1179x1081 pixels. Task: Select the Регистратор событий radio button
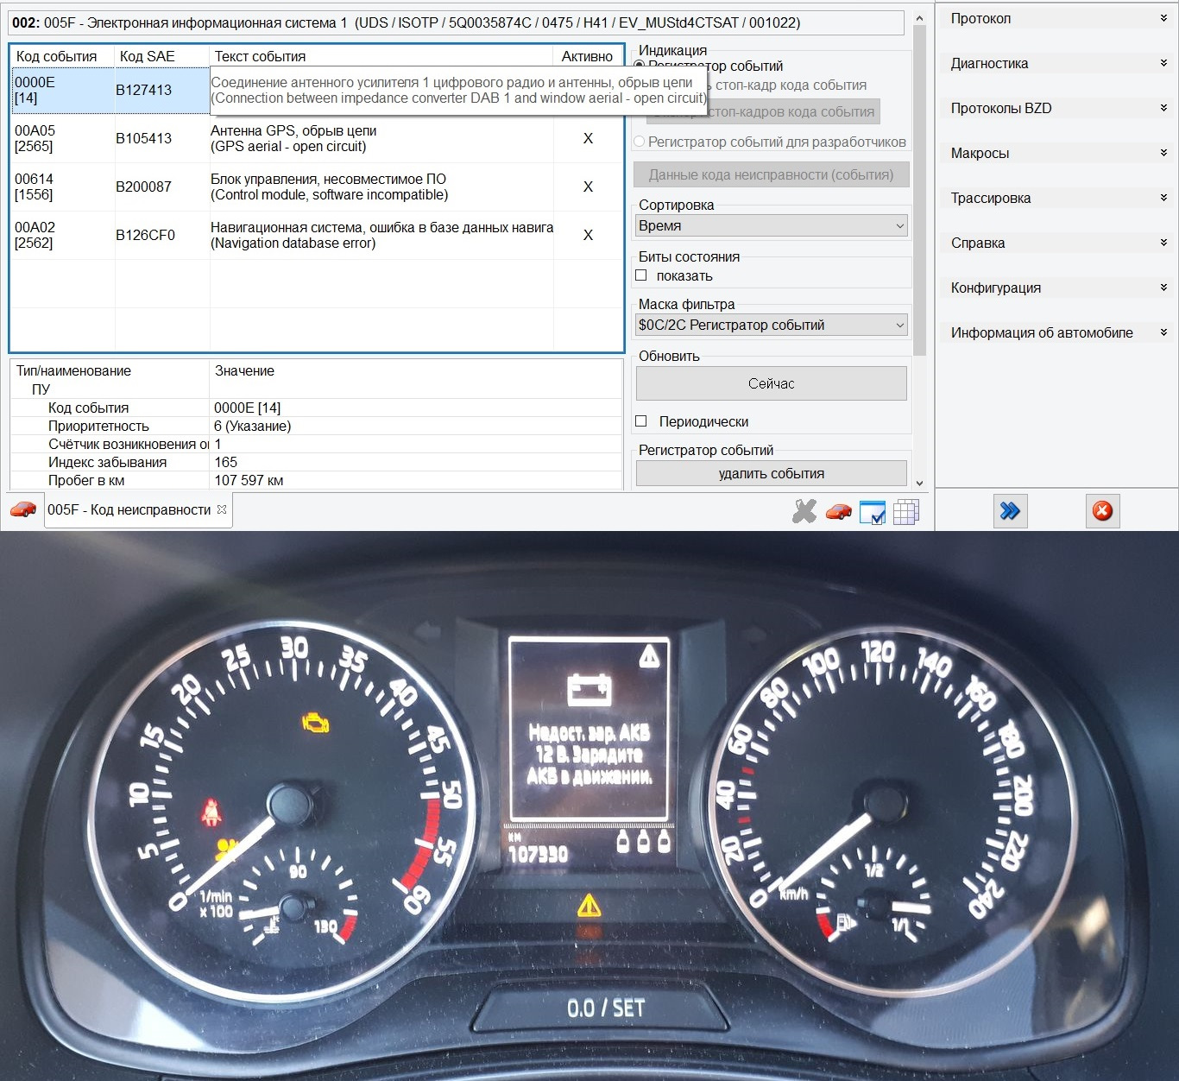[x=640, y=66]
